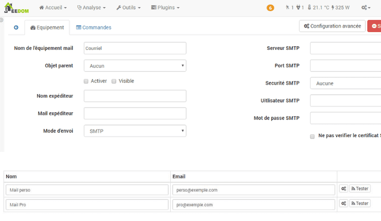Click the gears icon in Mail Pro row
The image size is (381, 221).
pos(344,204)
